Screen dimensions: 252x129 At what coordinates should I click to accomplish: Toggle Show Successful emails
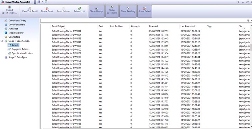pos(112,11)
